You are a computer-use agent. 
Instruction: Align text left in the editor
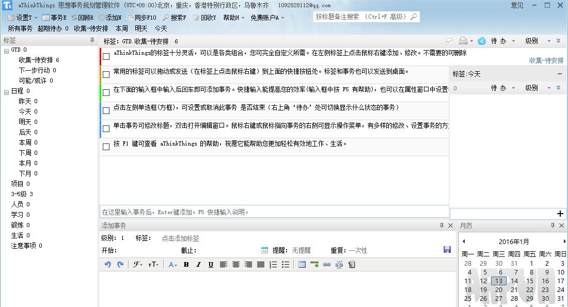(x=224, y=265)
